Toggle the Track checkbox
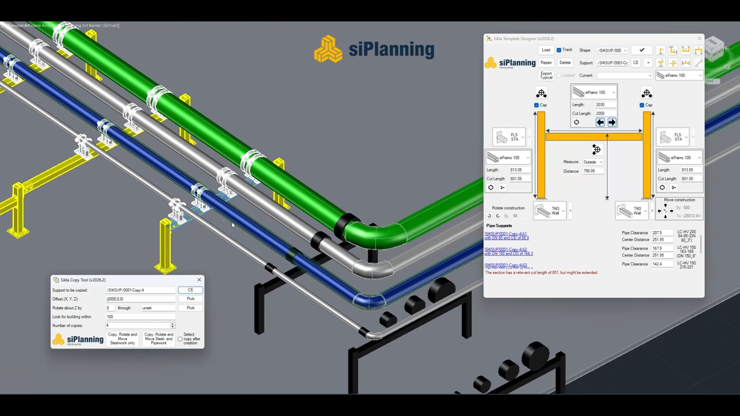 (x=559, y=50)
